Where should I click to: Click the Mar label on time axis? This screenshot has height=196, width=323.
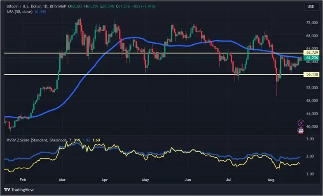pyautogui.click(x=62, y=180)
